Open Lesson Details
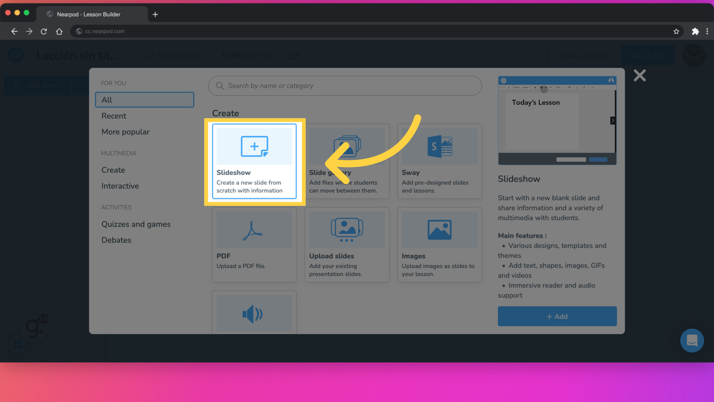The height and width of the screenshot is (402, 714). [x=176, y=55]
